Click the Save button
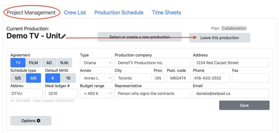 point(244,105)
